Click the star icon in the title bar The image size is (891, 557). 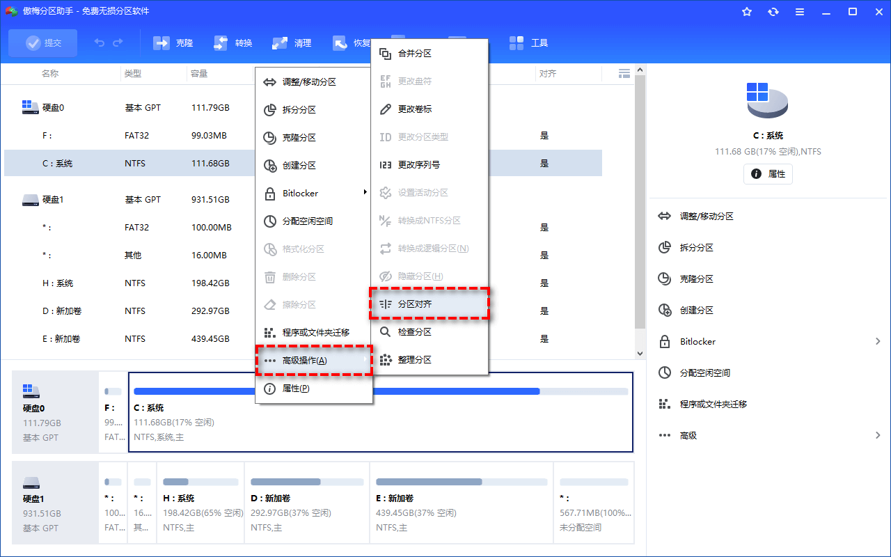point(747,11)
